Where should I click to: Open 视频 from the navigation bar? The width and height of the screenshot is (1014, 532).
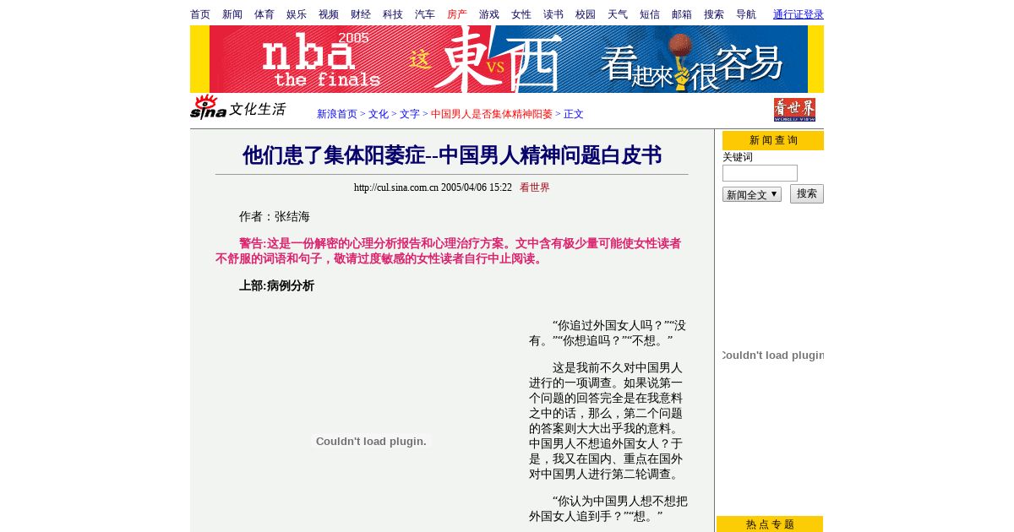(x=329, y=14)
